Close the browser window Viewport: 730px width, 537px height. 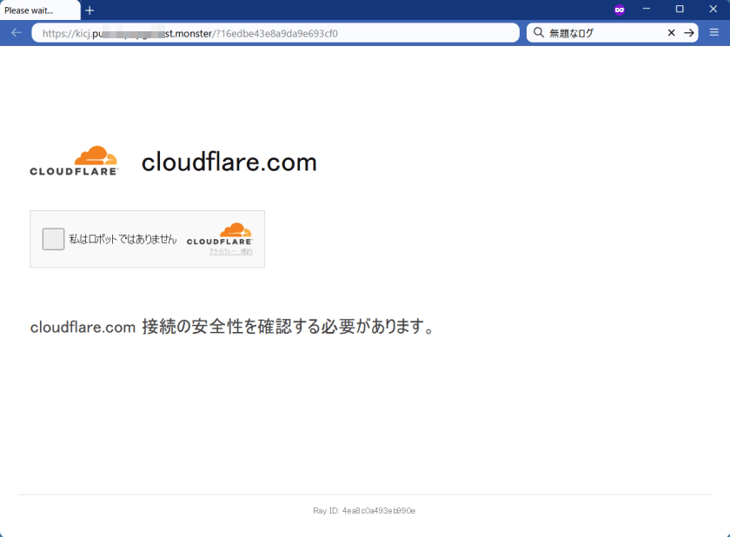(713, 9)
